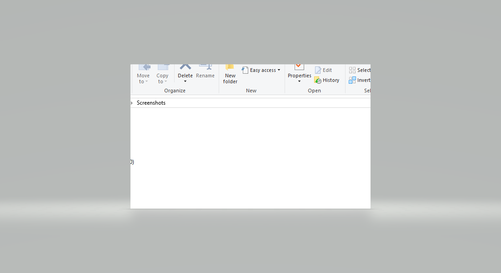
Task: Click the Invert selection icon
Action: [x=352, y=80]
